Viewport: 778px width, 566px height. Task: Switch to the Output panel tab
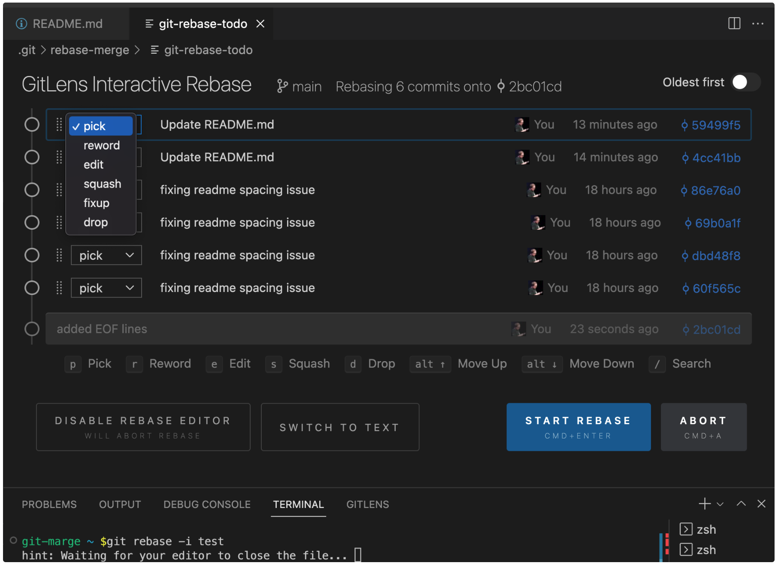pyautogui.click(x=120, y=504)
